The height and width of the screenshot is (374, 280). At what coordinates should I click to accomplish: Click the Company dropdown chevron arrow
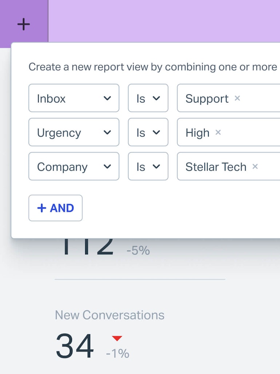point(107,167)
